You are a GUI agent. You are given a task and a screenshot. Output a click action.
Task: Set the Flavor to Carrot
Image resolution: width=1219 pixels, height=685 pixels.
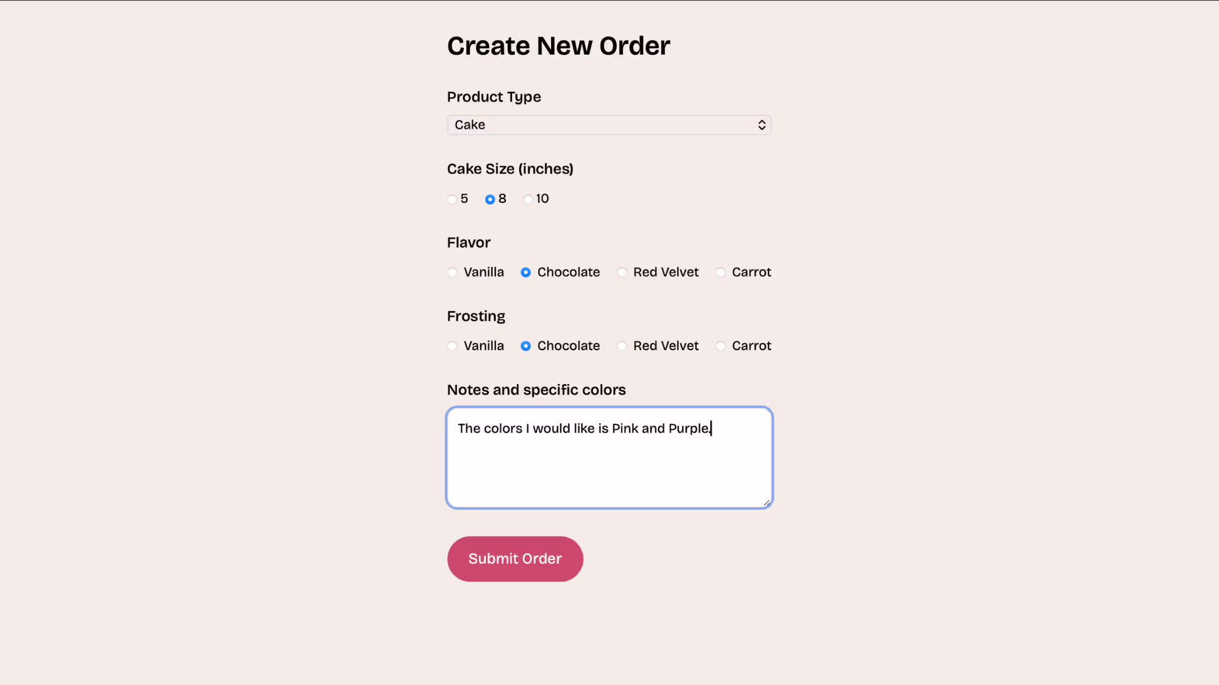coord(720,272)
